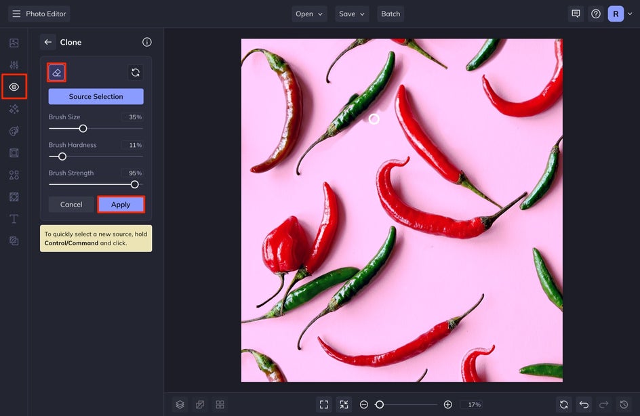
Task: Expand the Save dropdown menu
Action: [352, 14]
